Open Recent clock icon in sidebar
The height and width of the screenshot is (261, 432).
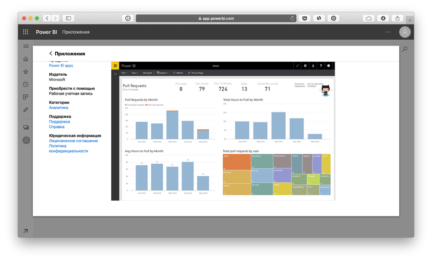point(26,84)
